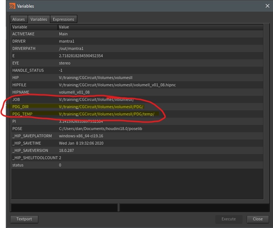Select the ACTIVETAKE variable row
This screenshot has height=228, width=273.
point(137,34)
